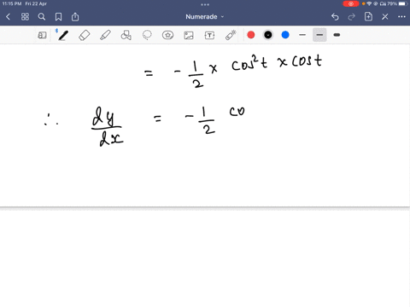The image size is (410, 307).
Task: Tap the date 'Fri 22 Apr'
Action: pos(36,3)
